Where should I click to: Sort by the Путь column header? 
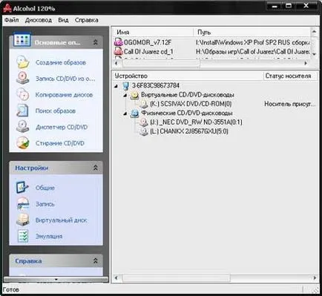point(252,32)
